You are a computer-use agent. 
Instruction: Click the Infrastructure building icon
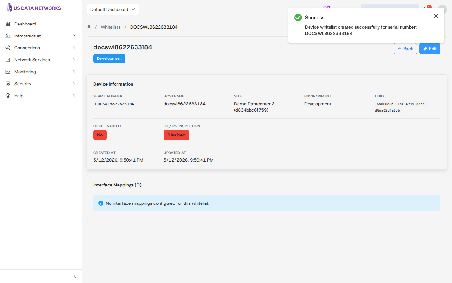coord(8,36)
